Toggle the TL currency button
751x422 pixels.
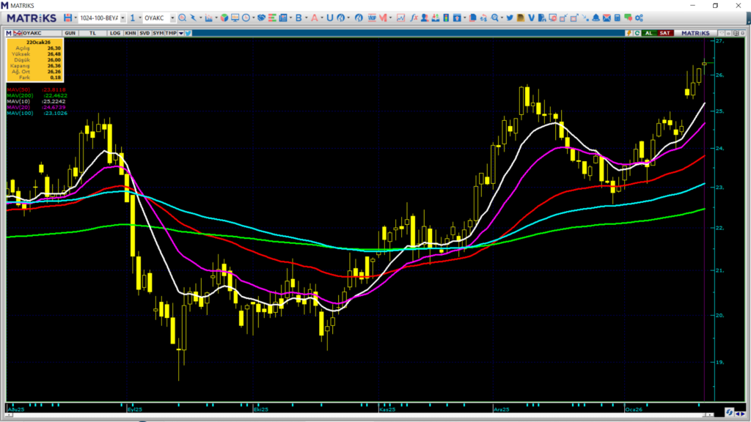click(93, 33)
